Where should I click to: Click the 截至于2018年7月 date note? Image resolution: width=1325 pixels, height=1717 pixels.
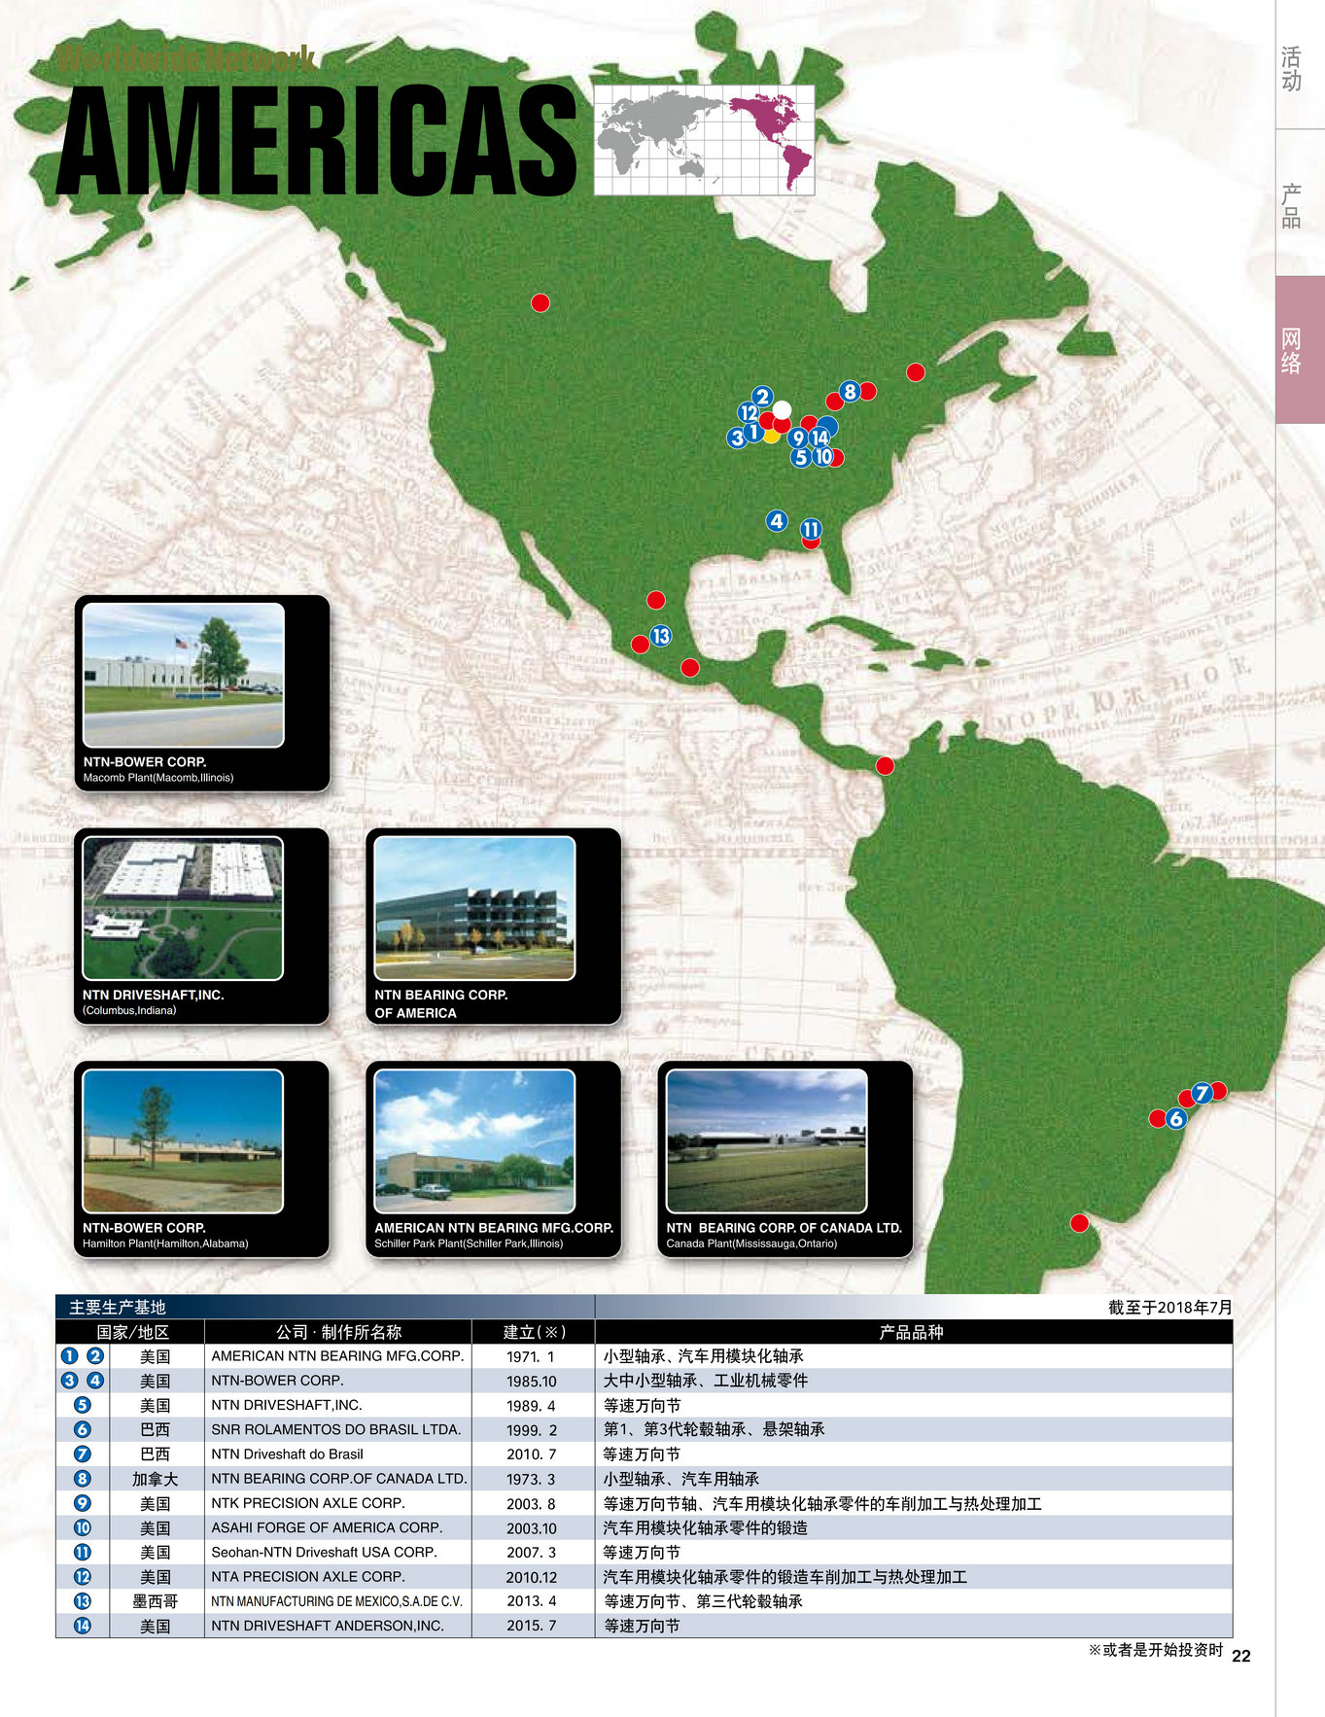1170,1308
